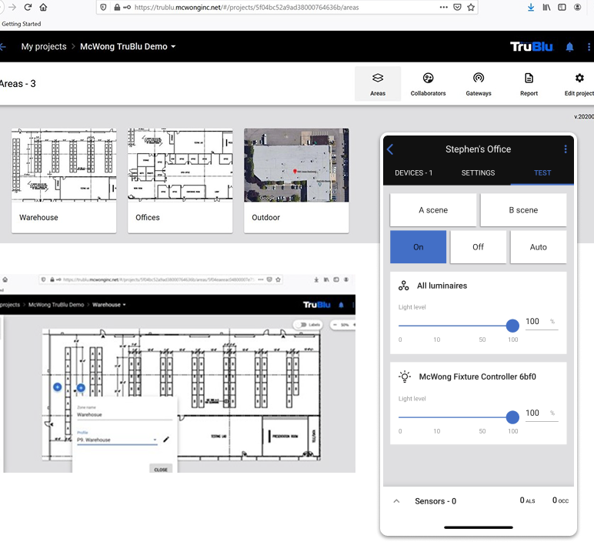Click the notifications bell icon

coord(569,47)
